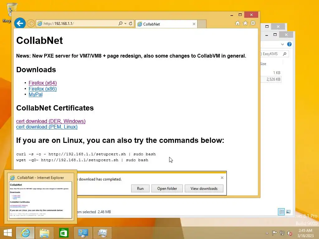Maximize the Internet Explorer window

click(x=240, y=15)
